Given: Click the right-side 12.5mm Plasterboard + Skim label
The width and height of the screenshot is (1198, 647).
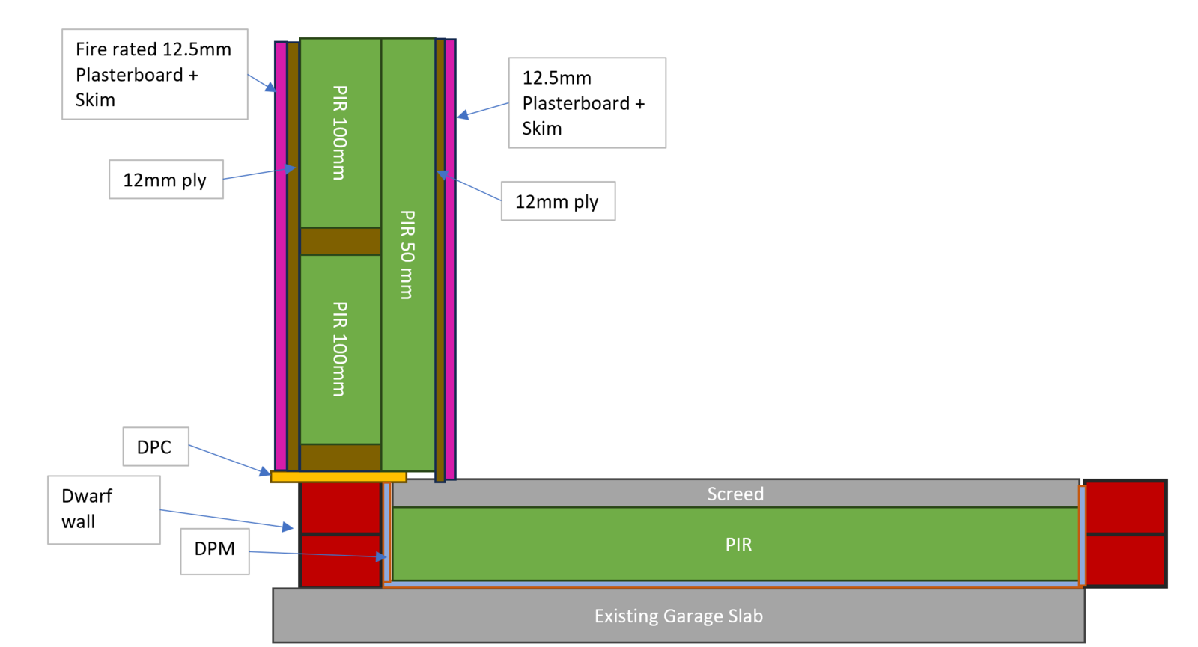Looking at the screenshot, I should pos(586,102).
